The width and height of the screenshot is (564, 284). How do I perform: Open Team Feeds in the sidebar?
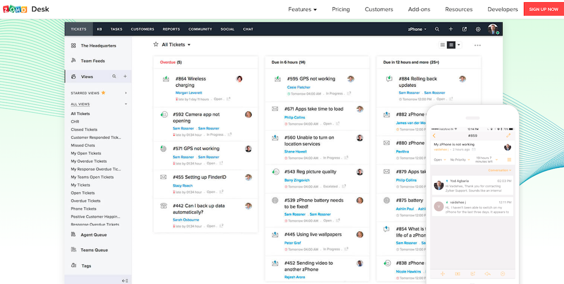tap(92, 61)
